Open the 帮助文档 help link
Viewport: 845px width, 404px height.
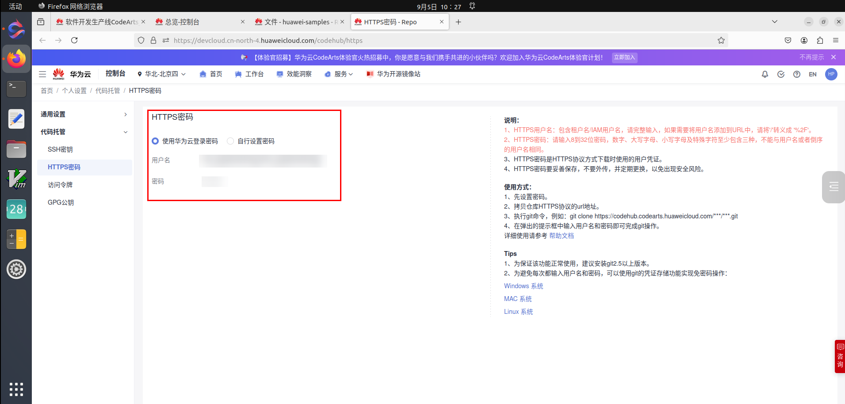(562, 236)
